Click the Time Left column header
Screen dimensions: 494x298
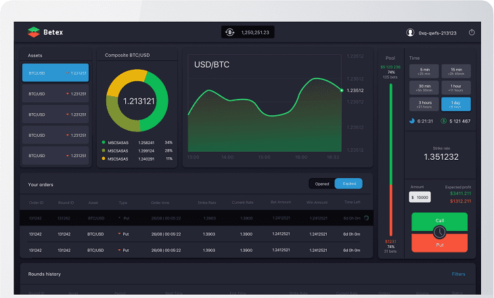[352, 202]
